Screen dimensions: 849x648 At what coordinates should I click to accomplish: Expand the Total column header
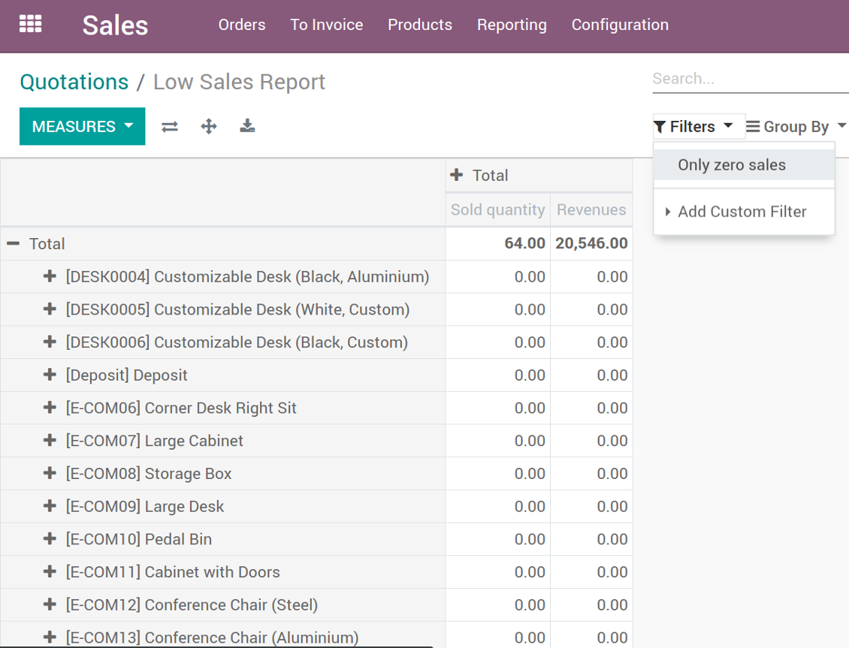coord(457,175)
